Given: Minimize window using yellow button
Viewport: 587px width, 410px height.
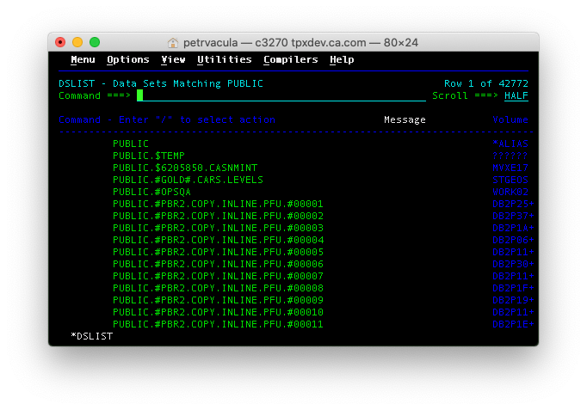Looking at the screenshot, I should [77, 42].
